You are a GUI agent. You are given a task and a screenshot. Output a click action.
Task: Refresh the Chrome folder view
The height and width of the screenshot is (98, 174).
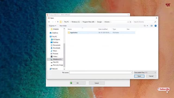point(130,22)
